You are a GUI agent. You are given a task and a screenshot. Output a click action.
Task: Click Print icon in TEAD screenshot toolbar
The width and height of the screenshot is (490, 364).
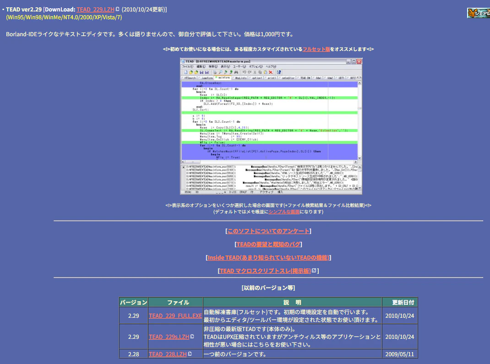215,72
